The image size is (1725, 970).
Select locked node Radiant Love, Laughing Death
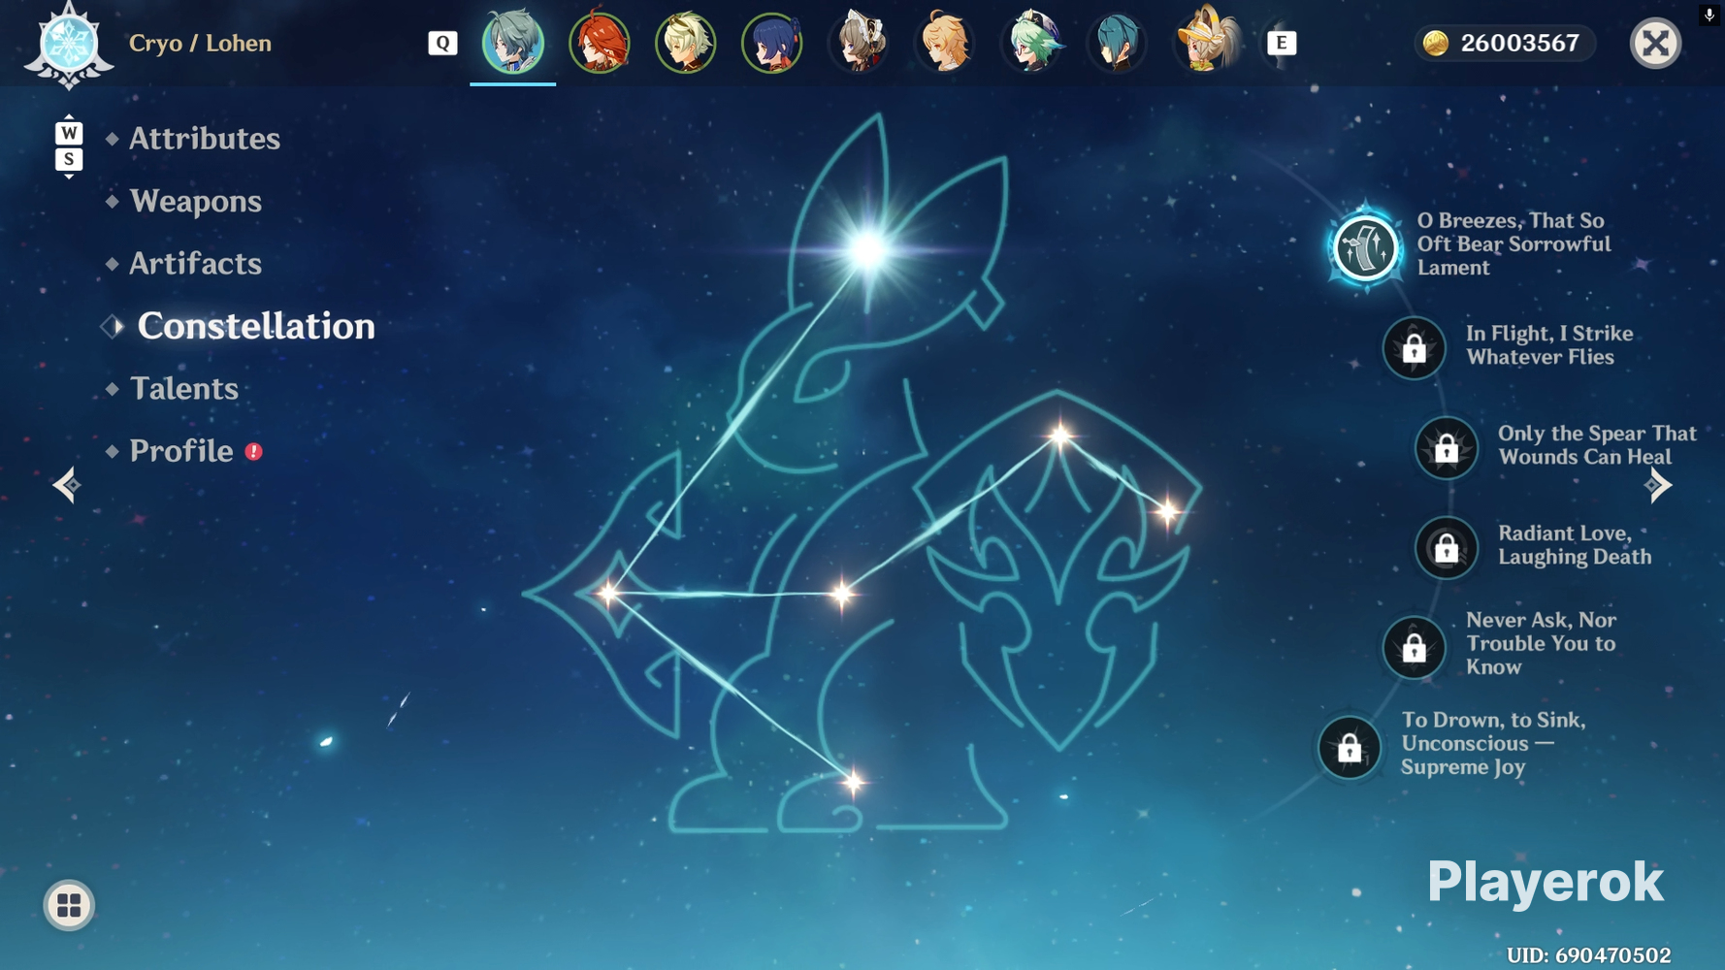coord(1446,548)
